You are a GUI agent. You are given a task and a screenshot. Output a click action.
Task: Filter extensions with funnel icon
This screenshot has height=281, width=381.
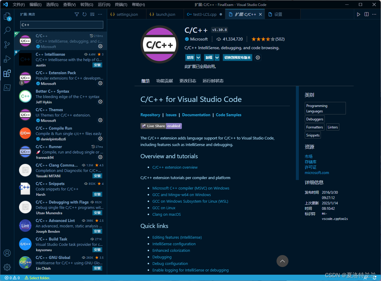click(77, 14)
